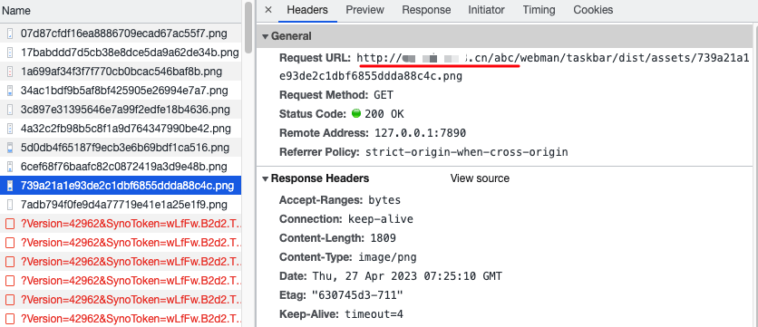Click green status code indicator
This screenshot has width=758, height=327.
(356, 114)
